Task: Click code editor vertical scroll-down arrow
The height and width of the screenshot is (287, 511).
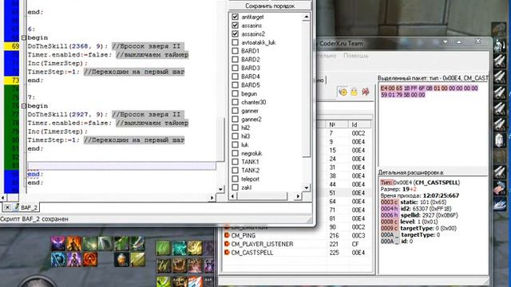Action: click(x=220, y=190)
